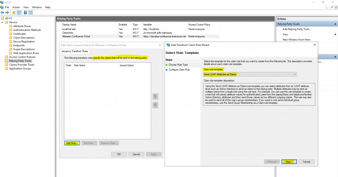Screen dimensions: 338x177
Task: Click the move rule down arrow button
Action: [x=155, y=105]
